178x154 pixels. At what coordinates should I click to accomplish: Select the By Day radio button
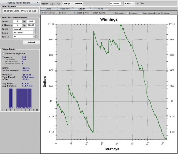point(57,13)
